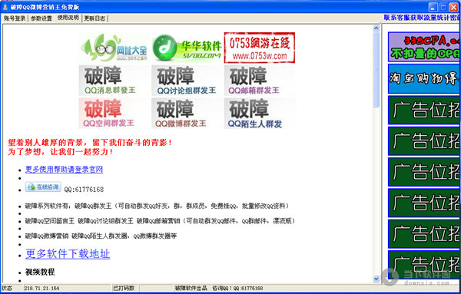Click the line beginning 破障QQ微博营销
Image resolution: width=461 pixels, height=294 pixels.
[101, 236]
